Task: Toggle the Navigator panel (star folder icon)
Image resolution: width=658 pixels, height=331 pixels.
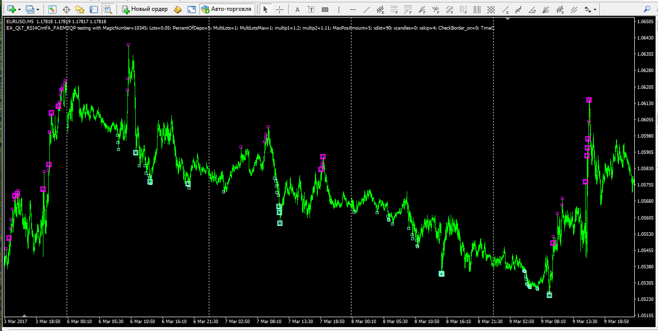Action: click(x=80, y=9)
